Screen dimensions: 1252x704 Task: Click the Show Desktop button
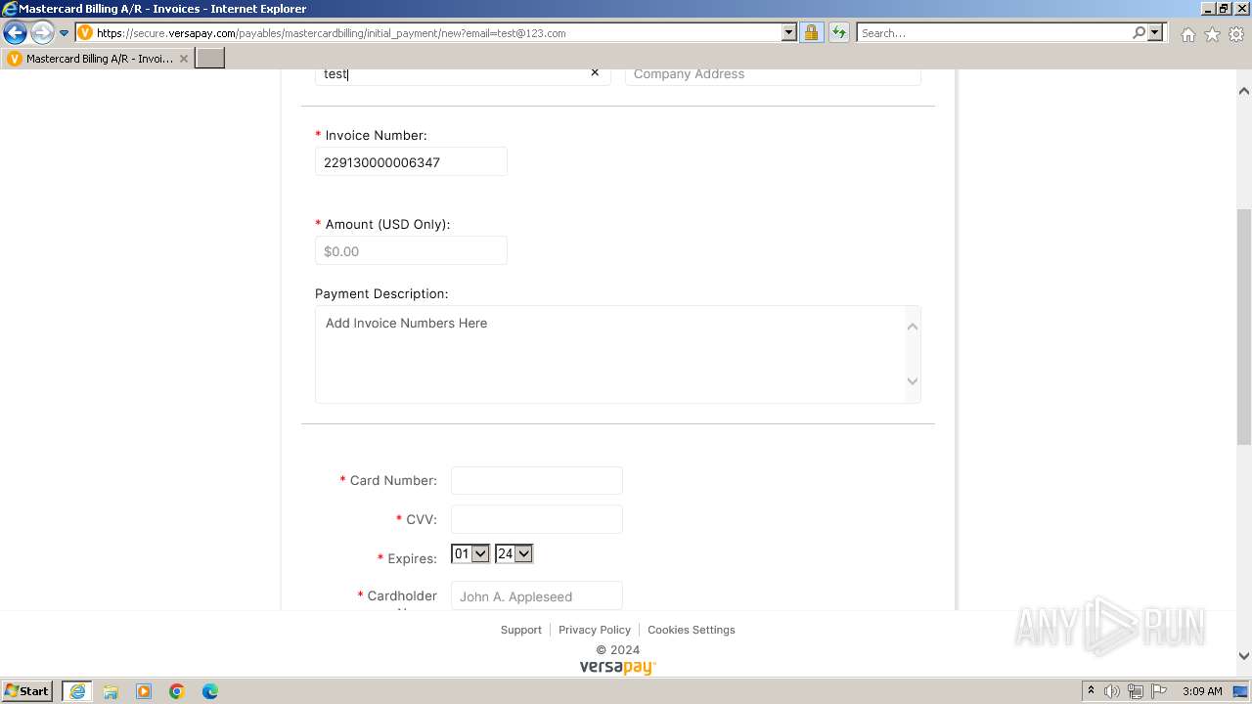coord(1241,691)
